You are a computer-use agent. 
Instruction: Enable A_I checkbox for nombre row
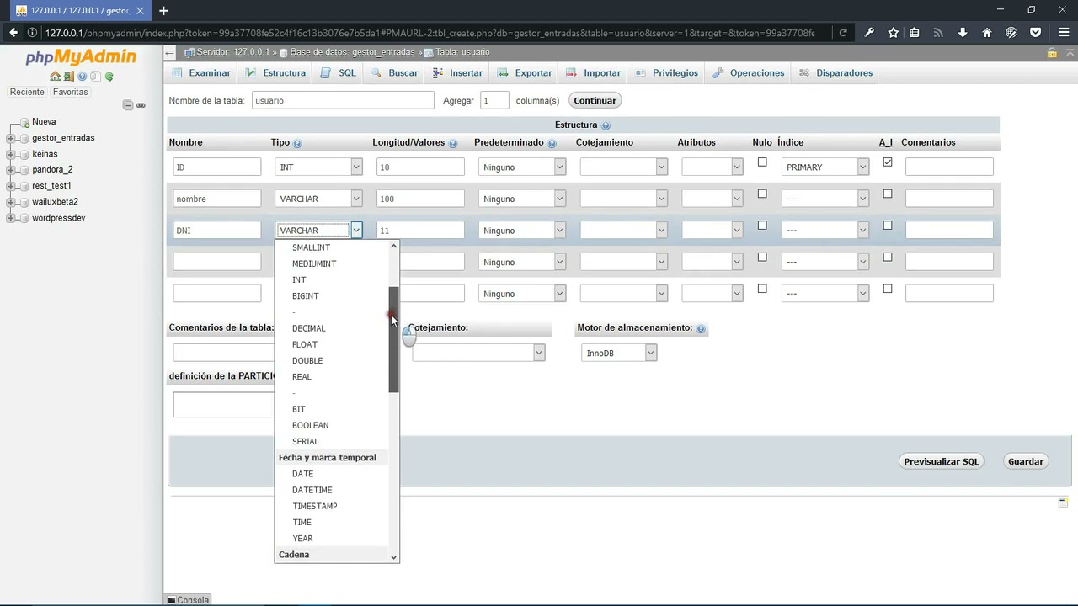tap(887, 194)
